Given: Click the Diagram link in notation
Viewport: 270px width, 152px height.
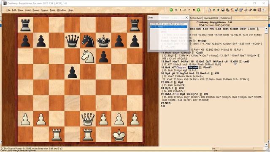Looking at the screenshot, I should pos(181,68).
